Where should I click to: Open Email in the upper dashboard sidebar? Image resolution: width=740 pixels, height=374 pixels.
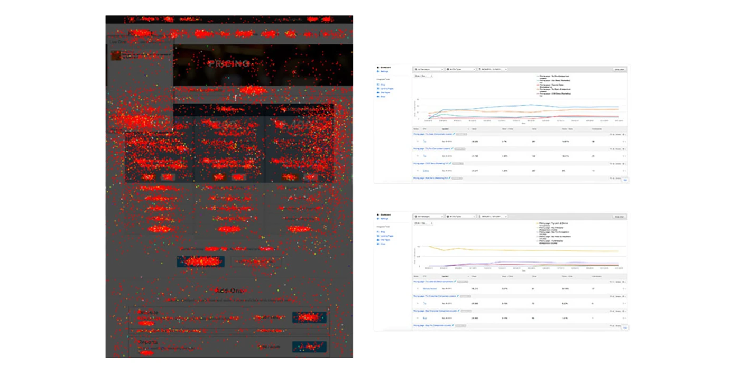[x=383, y=97]
